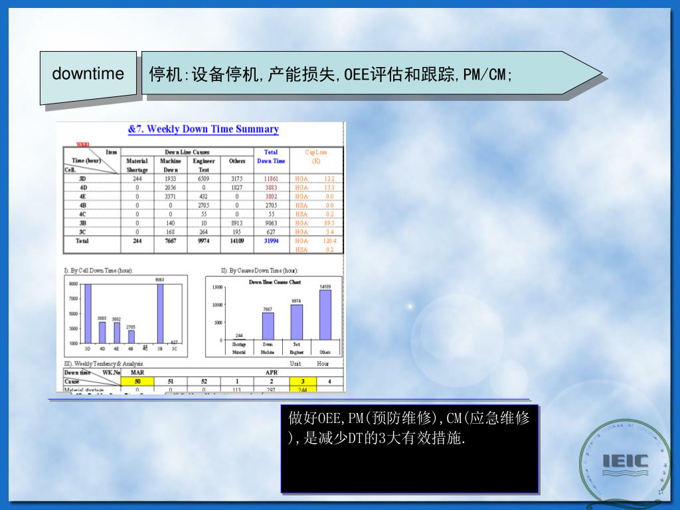The height and width of the screenshot is (510, 680).
Task: Click the grand total value 31994
Action: tap(271, 240)
